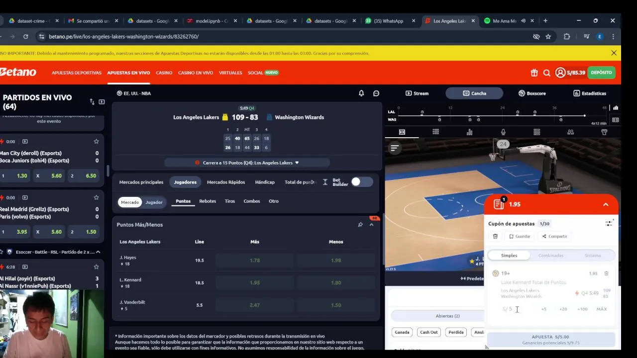Image resolution: width=637 pixels, height=358 pixels.
Task: Click the Chrome extensions puzzle icon
Action: point(566,36)
